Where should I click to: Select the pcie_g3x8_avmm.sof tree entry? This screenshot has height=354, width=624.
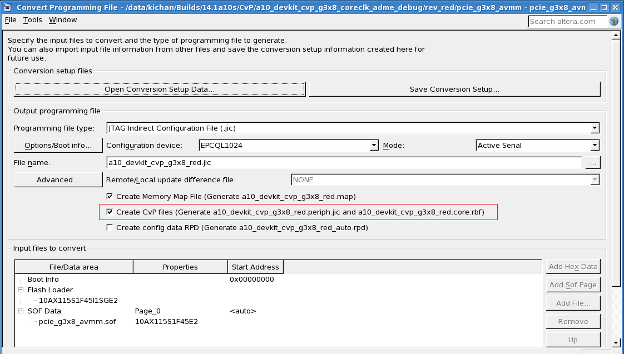(x=77, y=321)
